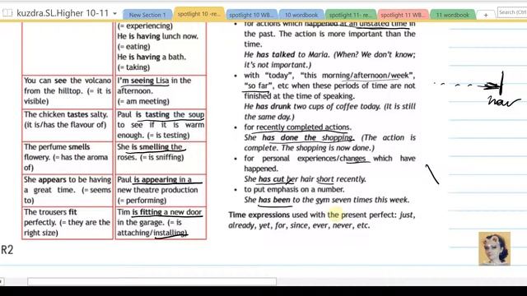The height and width of the screenshot is (296, 527).
Task: Click the highlighted word 'the' before 'present perfect'
Action: (x=333, y=215)
